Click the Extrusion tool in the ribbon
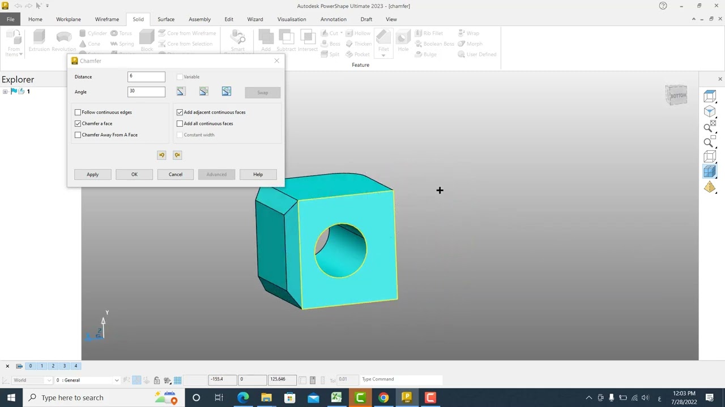Image resolution: width=725 pixels, height=407 pixels. coord(39,41)
